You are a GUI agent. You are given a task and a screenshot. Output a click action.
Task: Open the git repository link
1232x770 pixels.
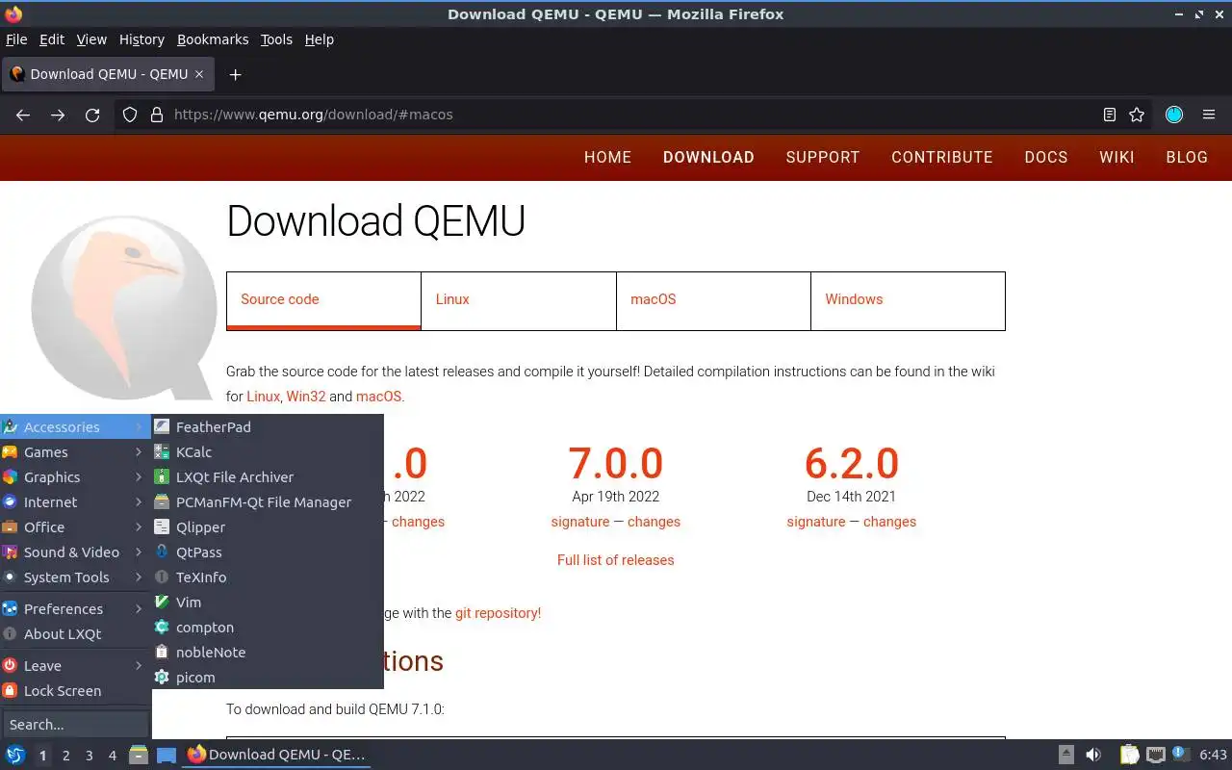(498, 613)
